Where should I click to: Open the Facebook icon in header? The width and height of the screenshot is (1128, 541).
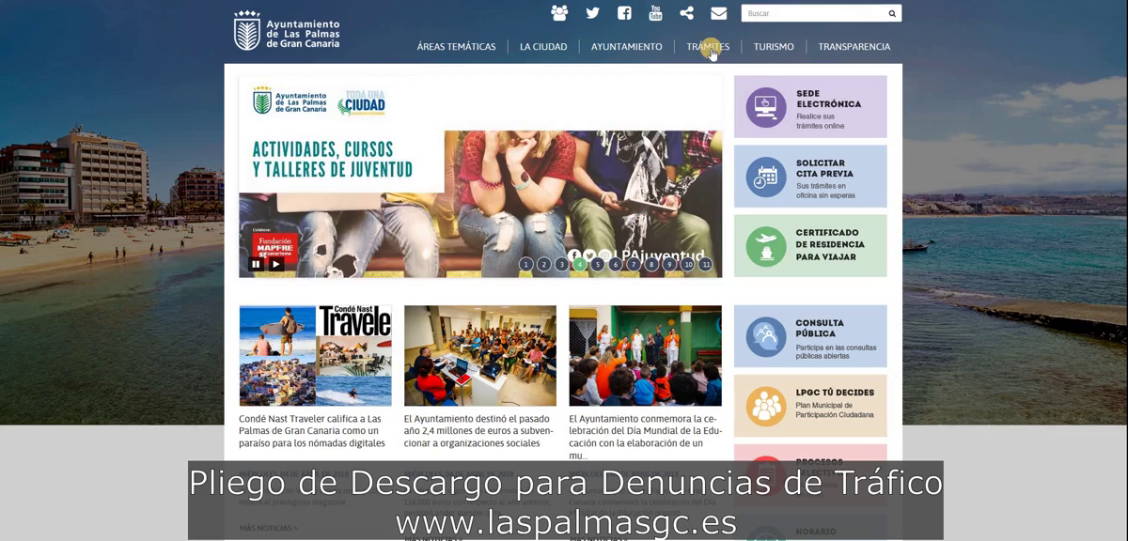point(624,13)
